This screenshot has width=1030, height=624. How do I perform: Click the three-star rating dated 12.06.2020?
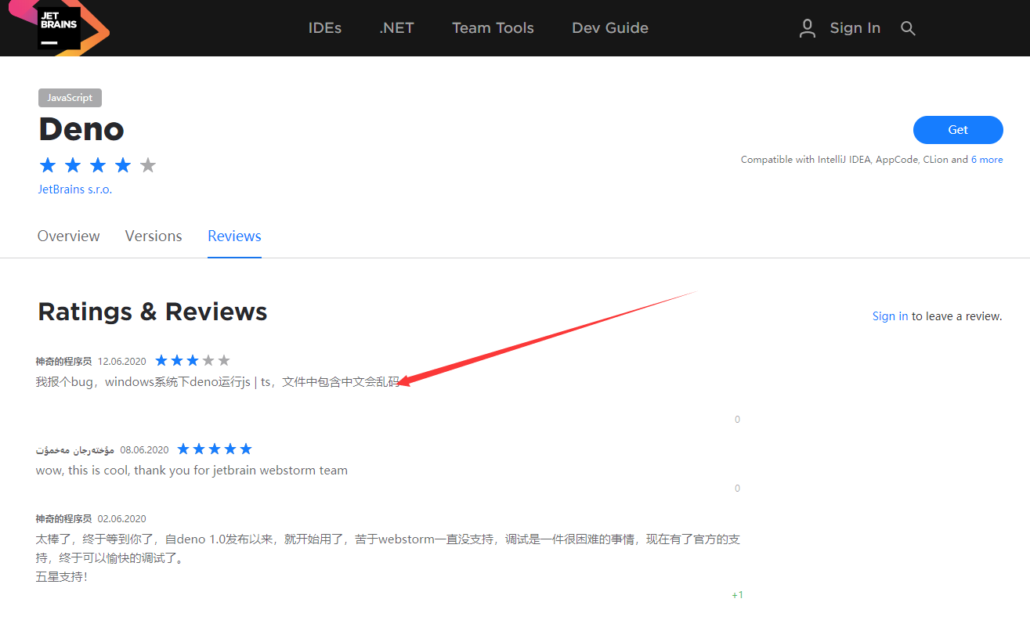point(193,361)
